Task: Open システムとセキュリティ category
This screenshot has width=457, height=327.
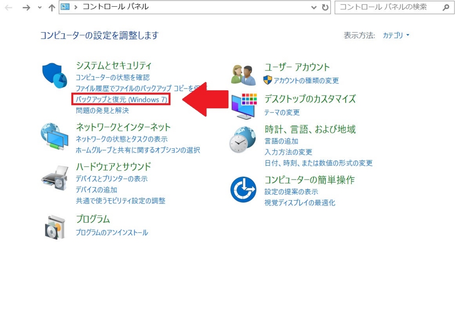Action: [114, 66]
